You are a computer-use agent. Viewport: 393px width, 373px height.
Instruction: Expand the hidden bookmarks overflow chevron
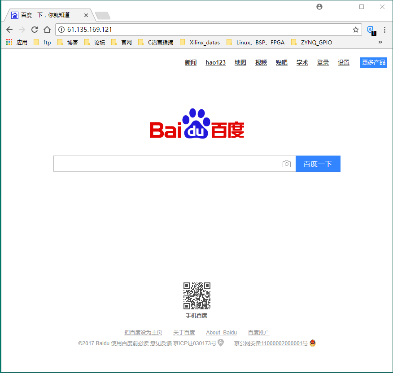[x=380, y=42]
